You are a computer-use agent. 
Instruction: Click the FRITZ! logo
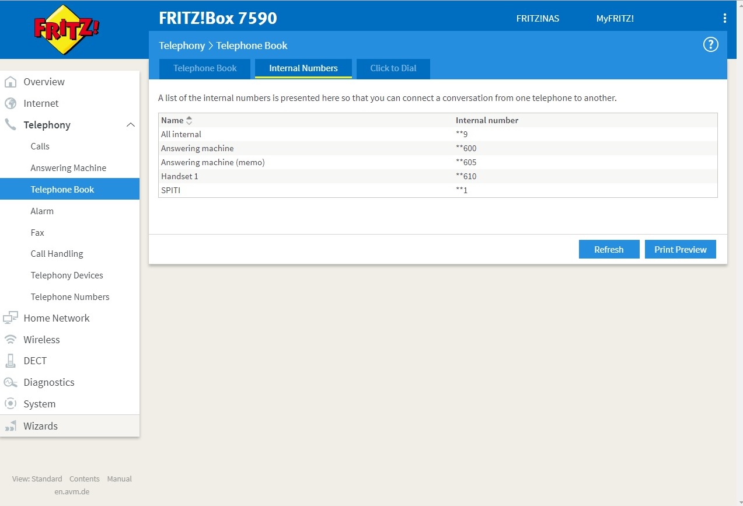67,29
